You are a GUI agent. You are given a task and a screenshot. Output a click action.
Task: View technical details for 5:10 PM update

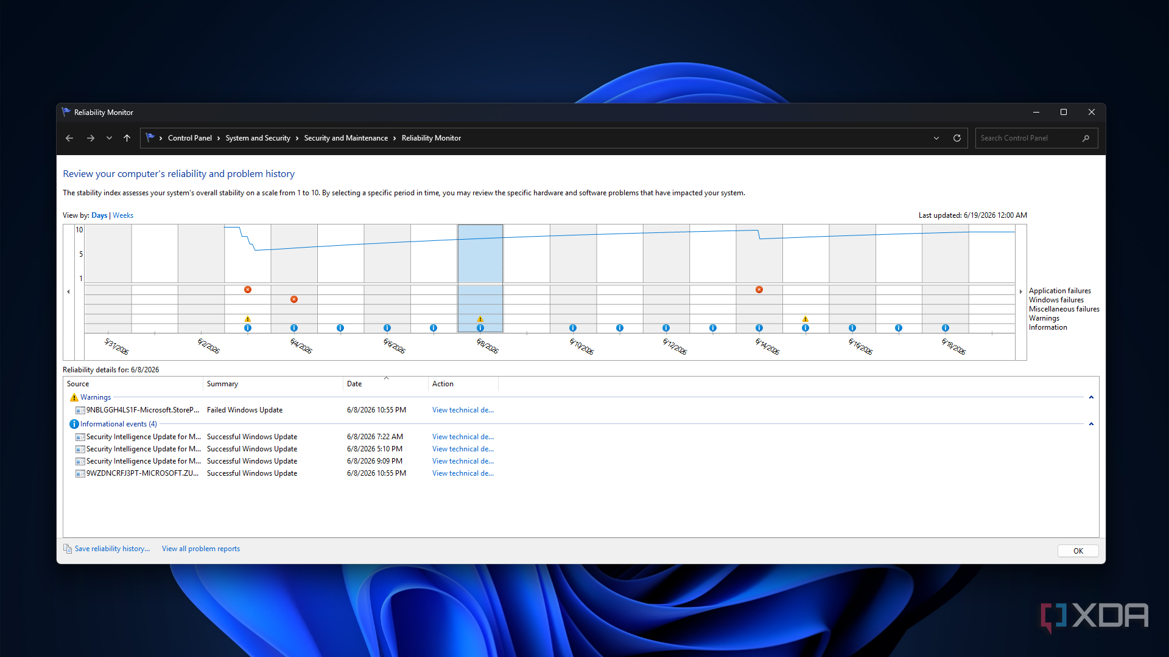click(x=463, y=449)
